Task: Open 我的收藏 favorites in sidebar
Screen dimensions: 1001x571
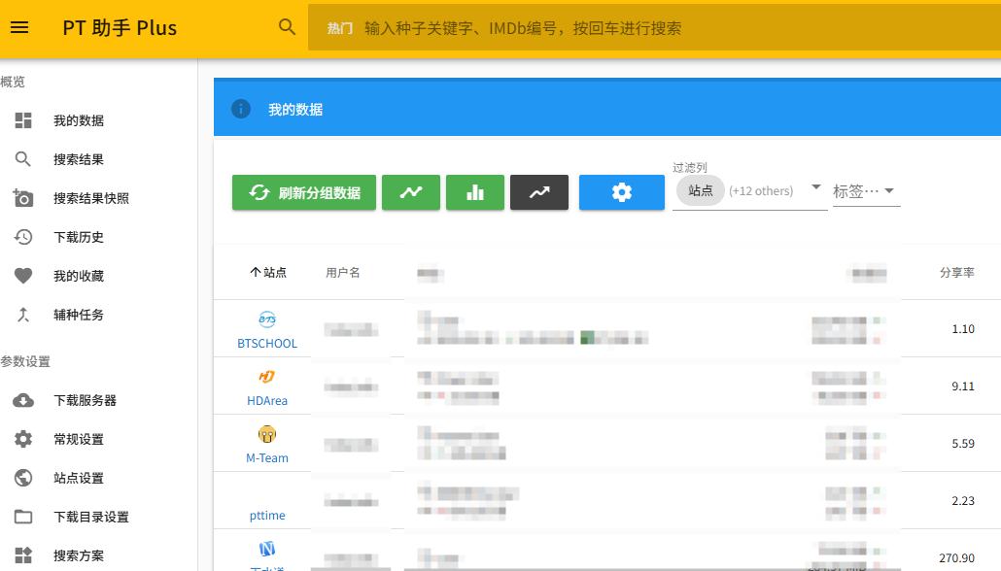Action: tap(79, 276)
